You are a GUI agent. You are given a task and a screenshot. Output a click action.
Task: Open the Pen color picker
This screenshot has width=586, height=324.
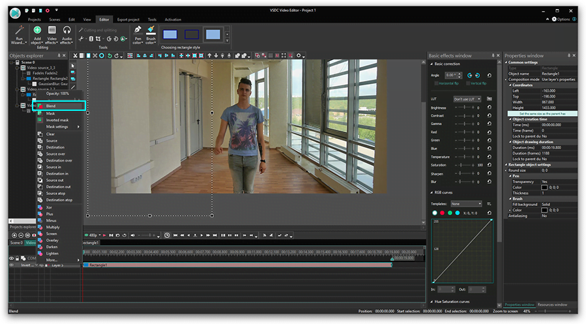[138, 35]
